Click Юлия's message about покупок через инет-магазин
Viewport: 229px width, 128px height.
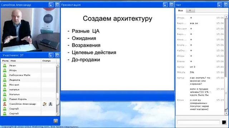[199, 105]
